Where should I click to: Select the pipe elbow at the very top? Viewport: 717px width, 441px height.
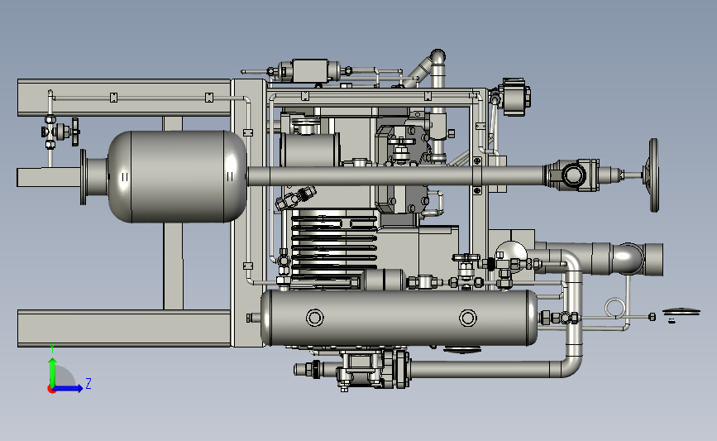[x=437, y=57]
